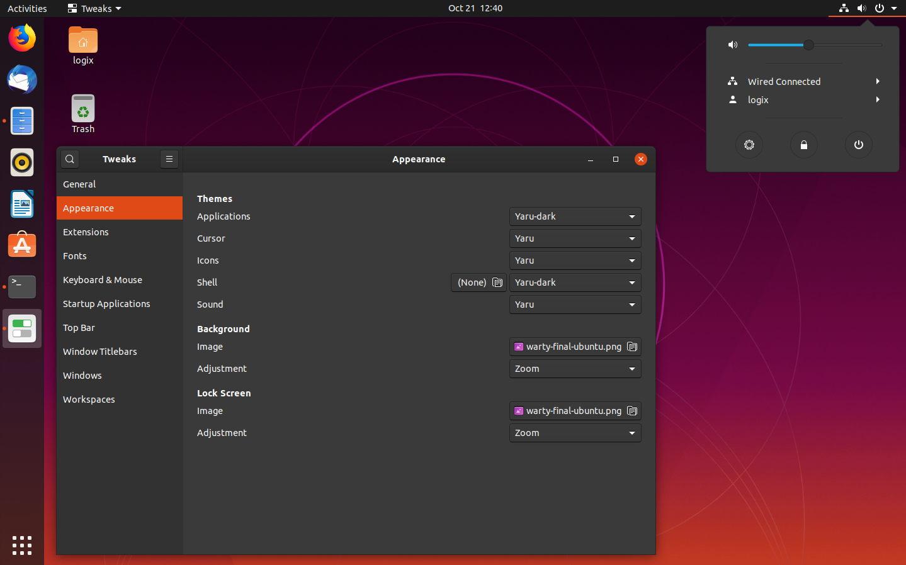This screenshot has height=565, width=906.
Task: Open Ubuntu Software from the dock
Action: [22, 245]
